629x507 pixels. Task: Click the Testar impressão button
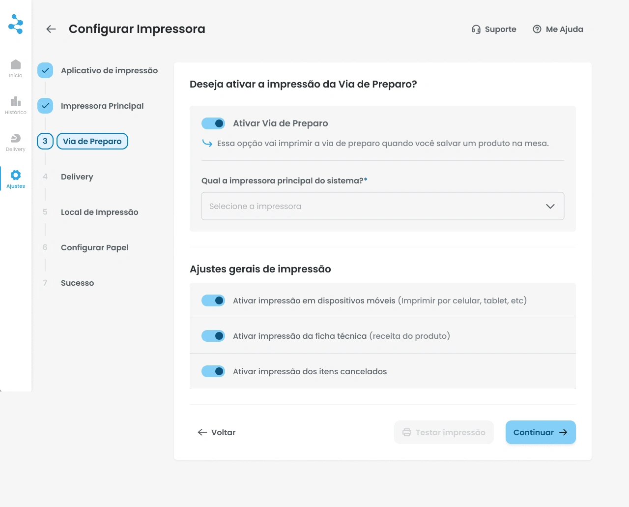click(444, 432)
